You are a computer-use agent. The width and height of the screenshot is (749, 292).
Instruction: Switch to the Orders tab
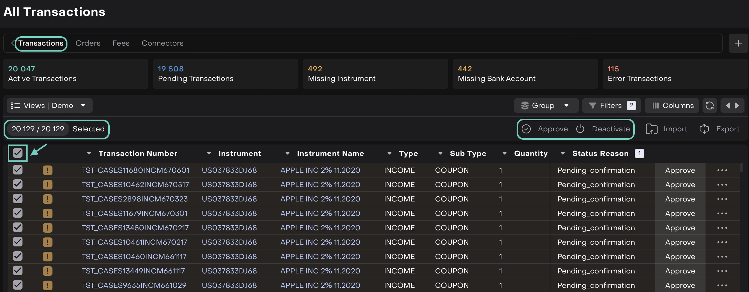[88, 43]
